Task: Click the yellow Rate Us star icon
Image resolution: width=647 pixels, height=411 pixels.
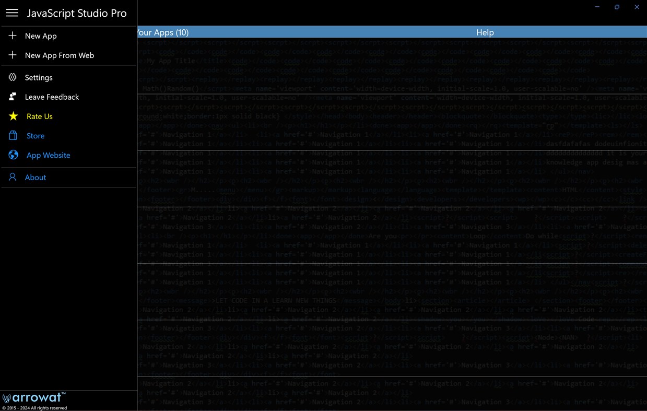Action: point(14,116)
